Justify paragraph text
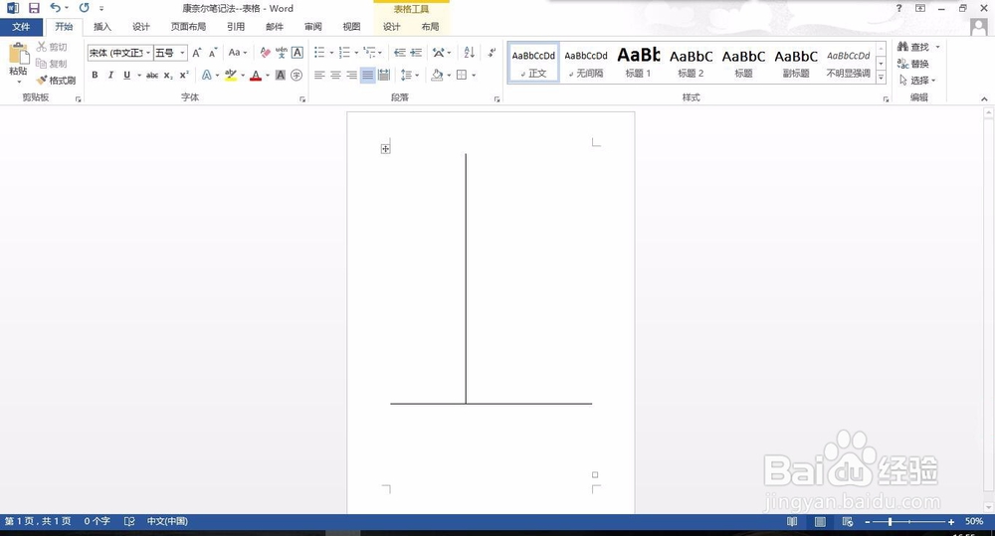The width and height of the screenshot is (995, 536). coord(367,75)
